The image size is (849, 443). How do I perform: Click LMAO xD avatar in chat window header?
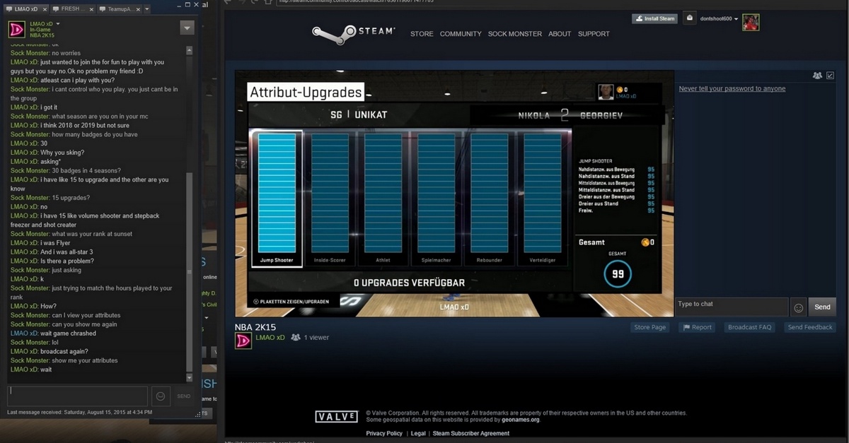click(x=16, y=29)
